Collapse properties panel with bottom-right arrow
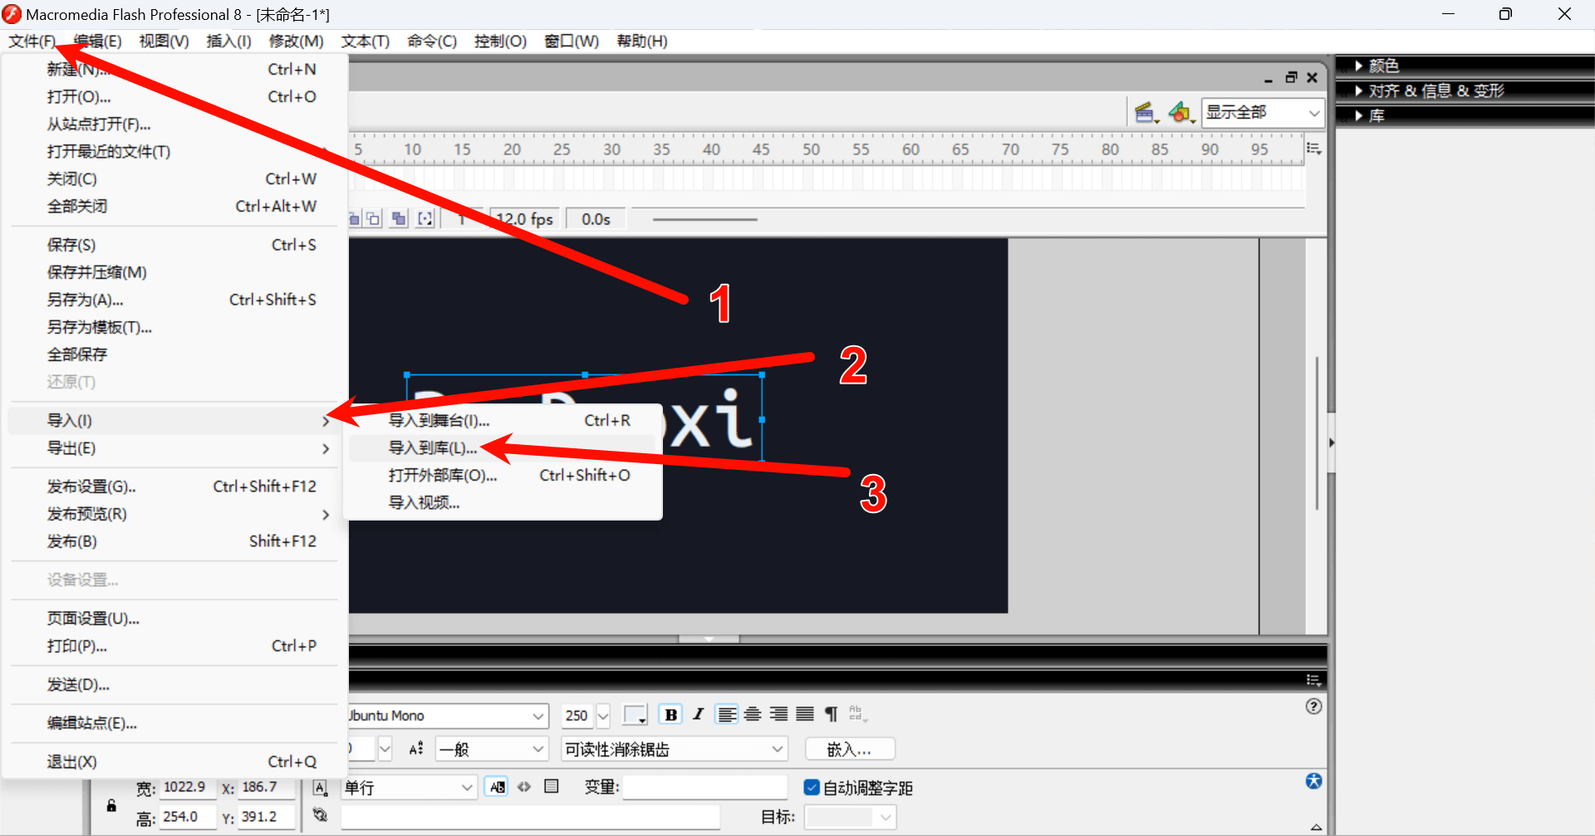This screenshot has width=1595, height=836. [x=1317, y=827]
